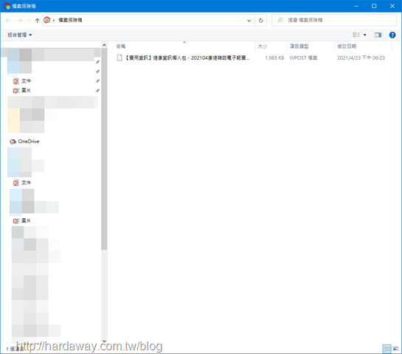Open 圖片 under OneDrive
Viewport: 402px width, 354px height.
tap(26, 221)
